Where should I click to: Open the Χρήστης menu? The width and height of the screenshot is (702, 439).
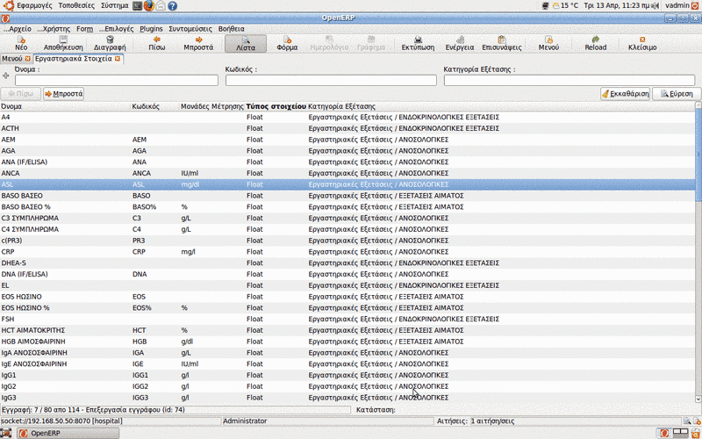click(54, 29)
